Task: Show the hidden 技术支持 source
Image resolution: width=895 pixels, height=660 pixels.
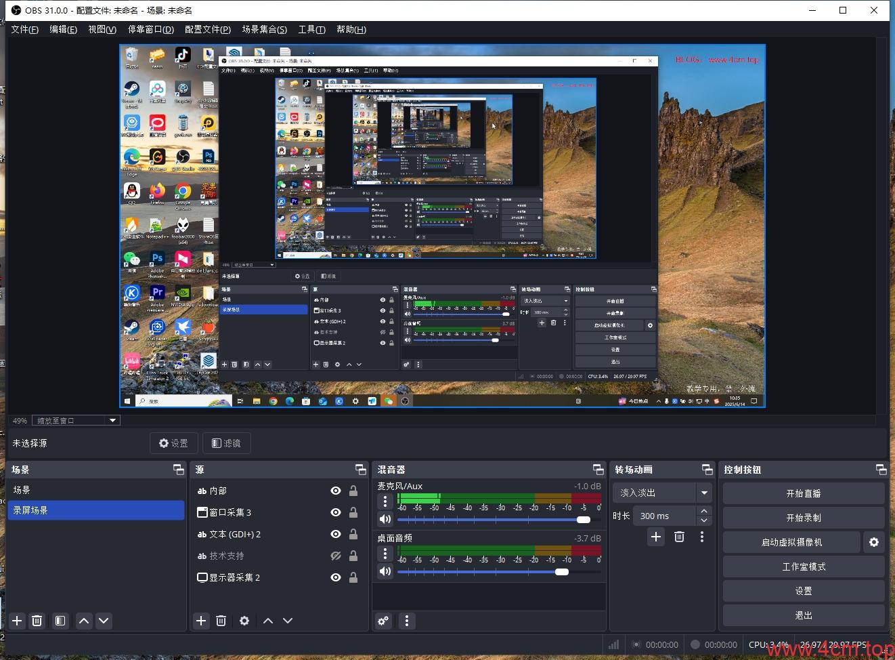Action: coord(335,556)
